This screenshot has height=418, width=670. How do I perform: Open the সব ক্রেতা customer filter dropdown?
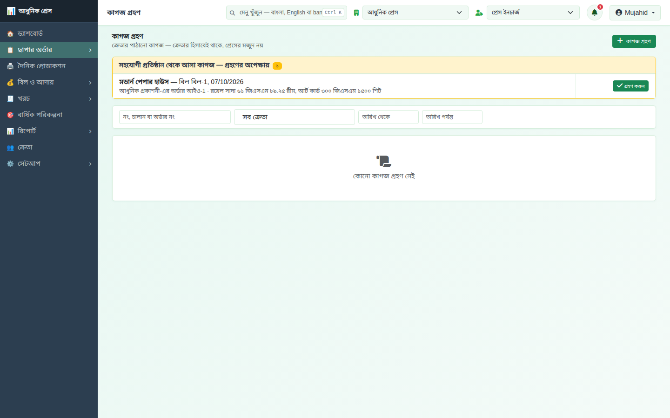click(x=295, y=117)
